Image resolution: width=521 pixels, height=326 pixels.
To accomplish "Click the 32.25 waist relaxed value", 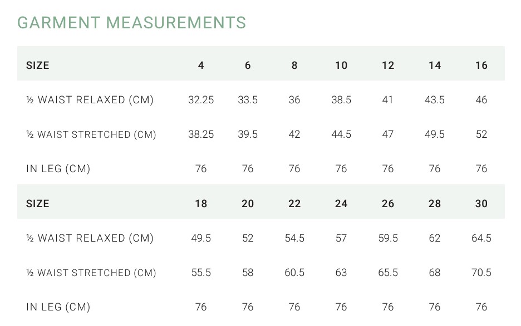I will (201, 100).
